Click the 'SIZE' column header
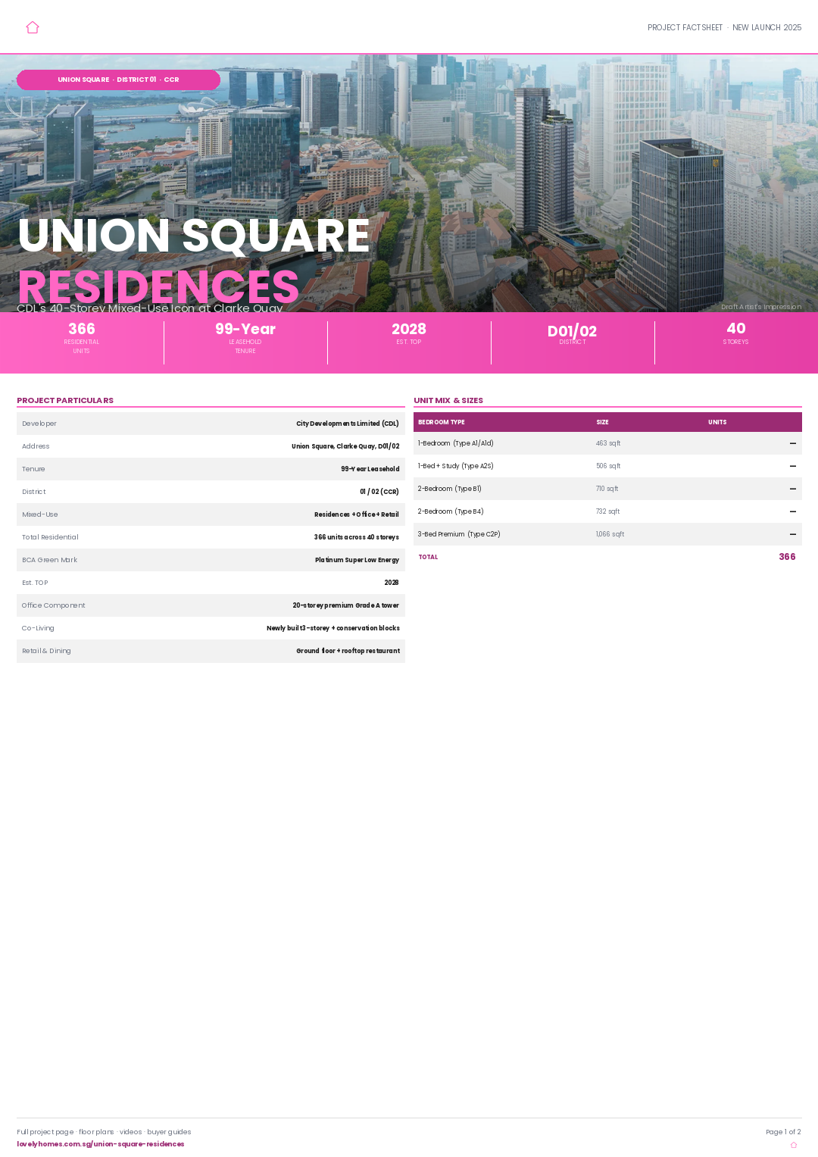 pos(602,422)
